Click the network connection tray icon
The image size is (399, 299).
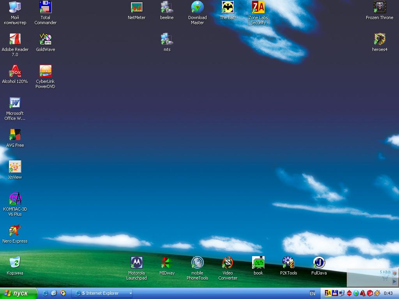coord(342,293)
